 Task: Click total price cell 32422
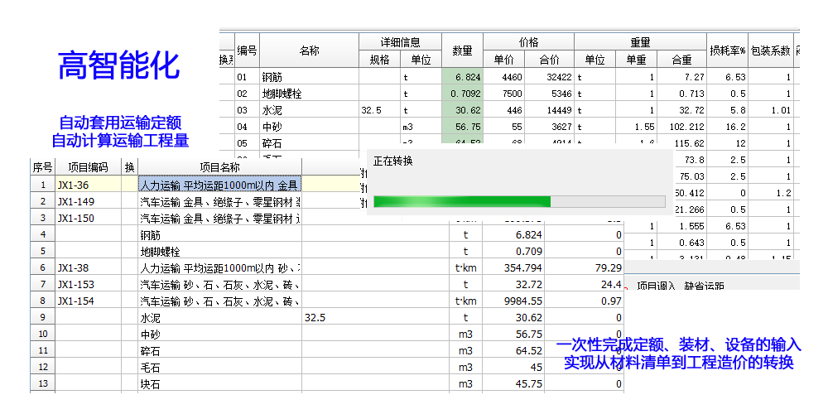(549, 77)
